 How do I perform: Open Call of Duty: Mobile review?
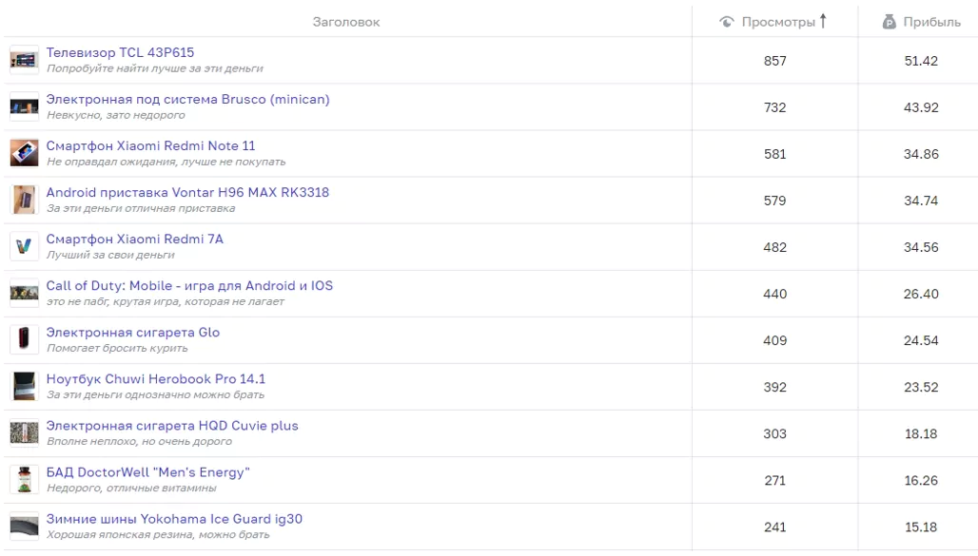pyautogui.click(x=189, y=285)
